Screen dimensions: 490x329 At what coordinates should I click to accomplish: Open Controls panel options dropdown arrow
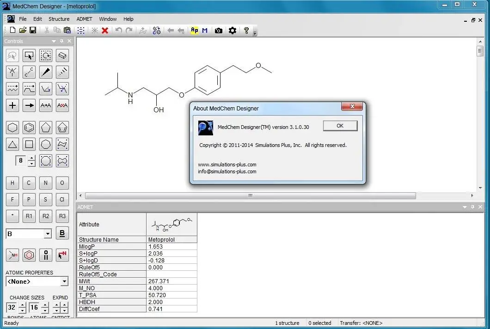tap(54, 41)
